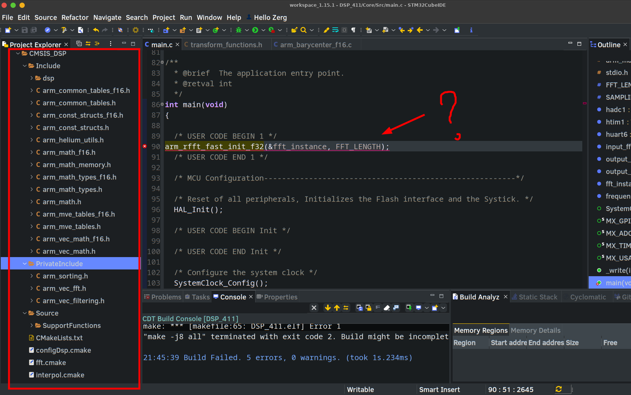Toggle console scroll lock icon
The height and width of the screenshot is (395, 631).
[x=368, y=308]
